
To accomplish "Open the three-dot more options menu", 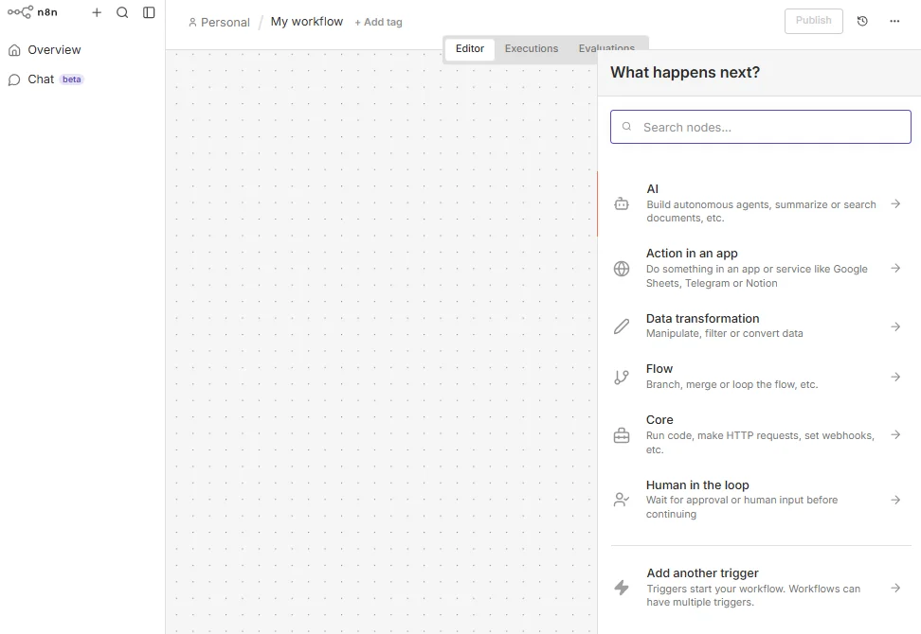I will [x=894, y=21].
